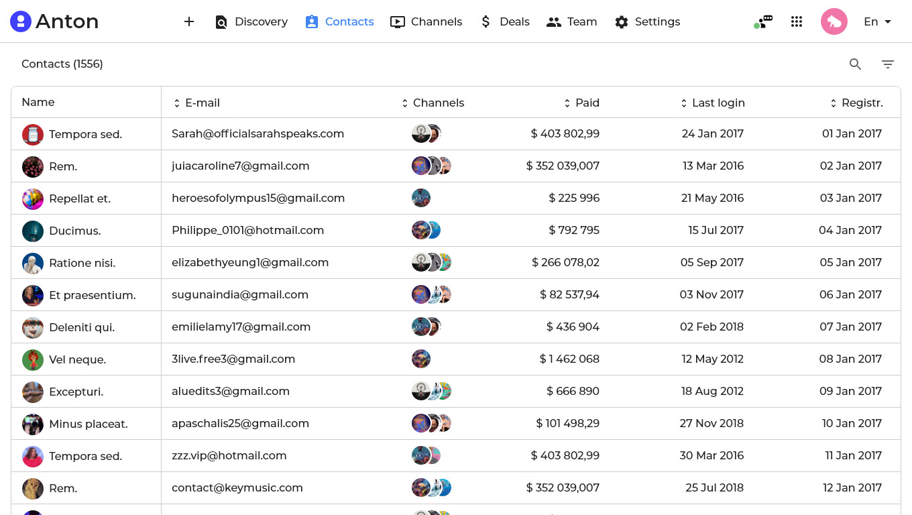Image resolution: width=912 pixels, height=515 pixels.
Task: Click the Ducimus contact avatar
Action: (x=33, y=231)
